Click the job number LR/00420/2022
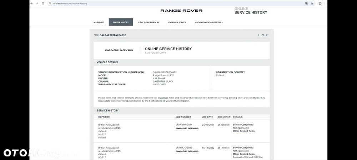Screen dimensions: 357x160 pyautogui.click(x=184, y=148)
